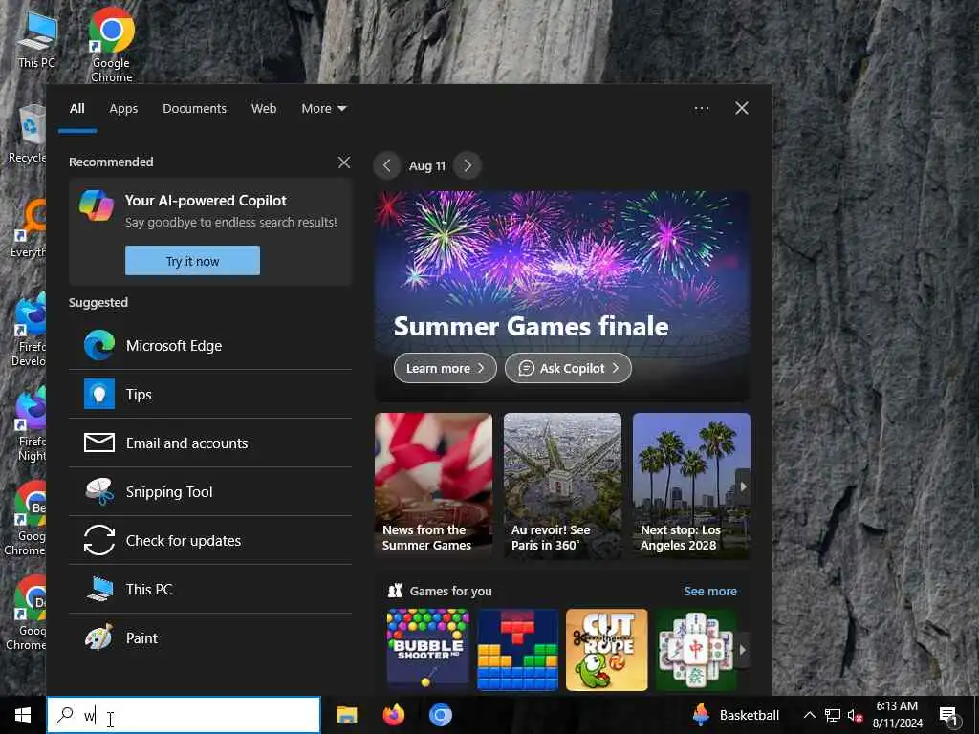Show hidden system tray icons
The width and height of the screenshot is (979, 734).
coord(809,715)
